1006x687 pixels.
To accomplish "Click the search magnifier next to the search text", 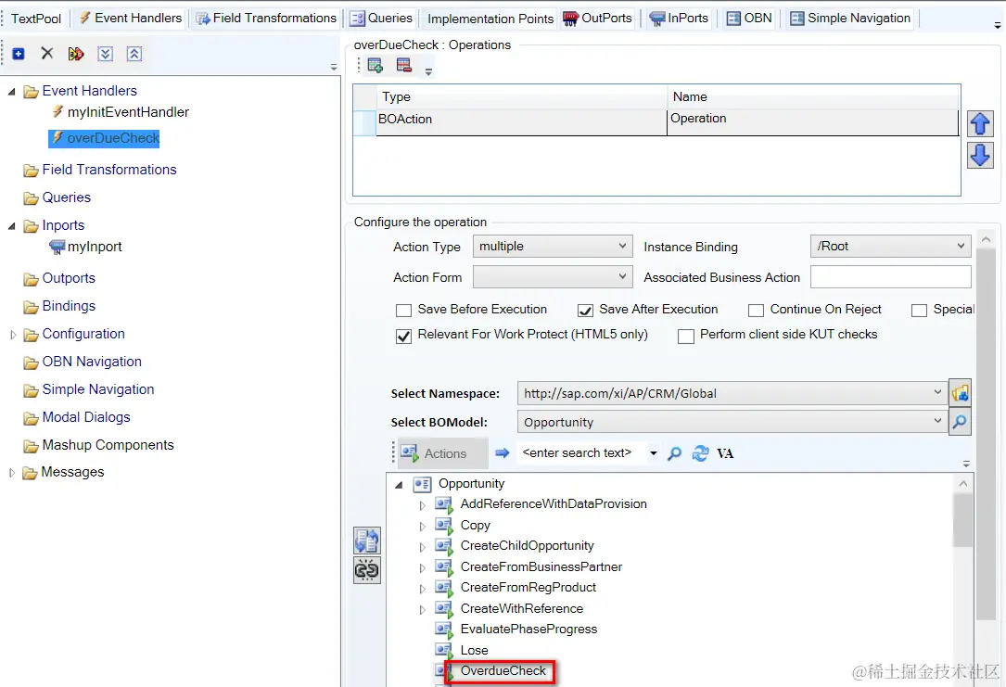I will (x=674, y=453).
